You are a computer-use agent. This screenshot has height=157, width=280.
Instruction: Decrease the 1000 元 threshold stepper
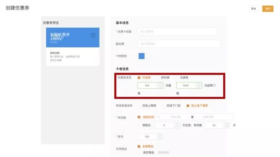(x=199, y=87)
